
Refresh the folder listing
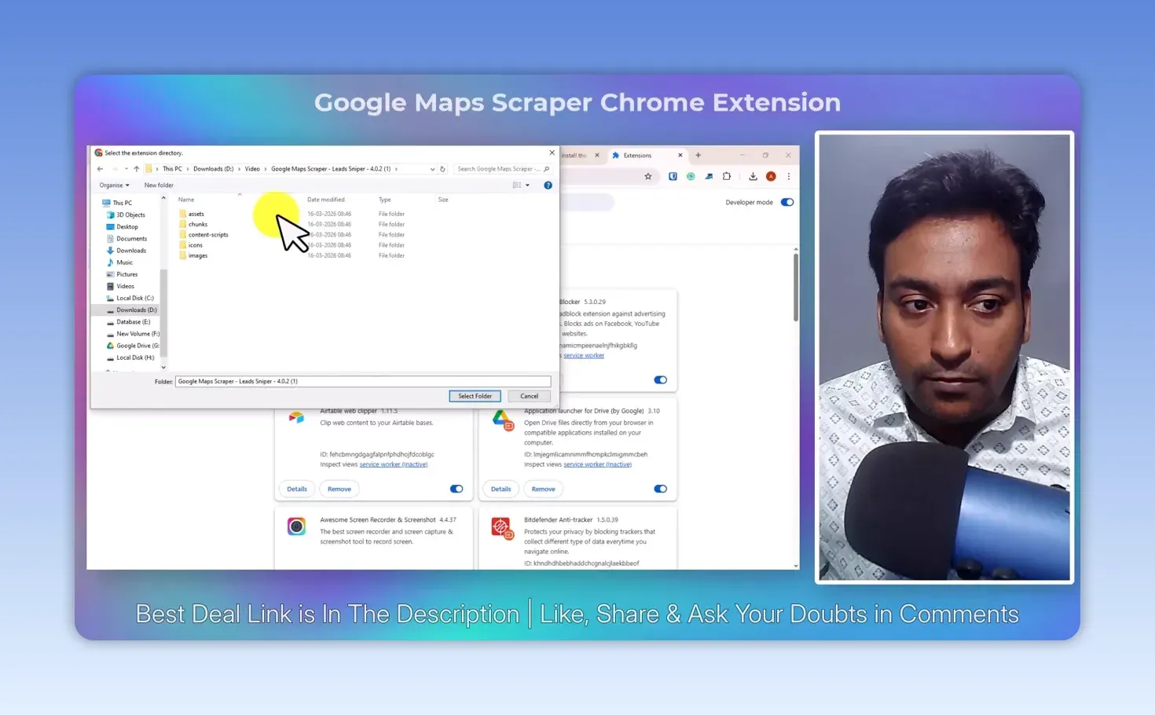(442, 169)
